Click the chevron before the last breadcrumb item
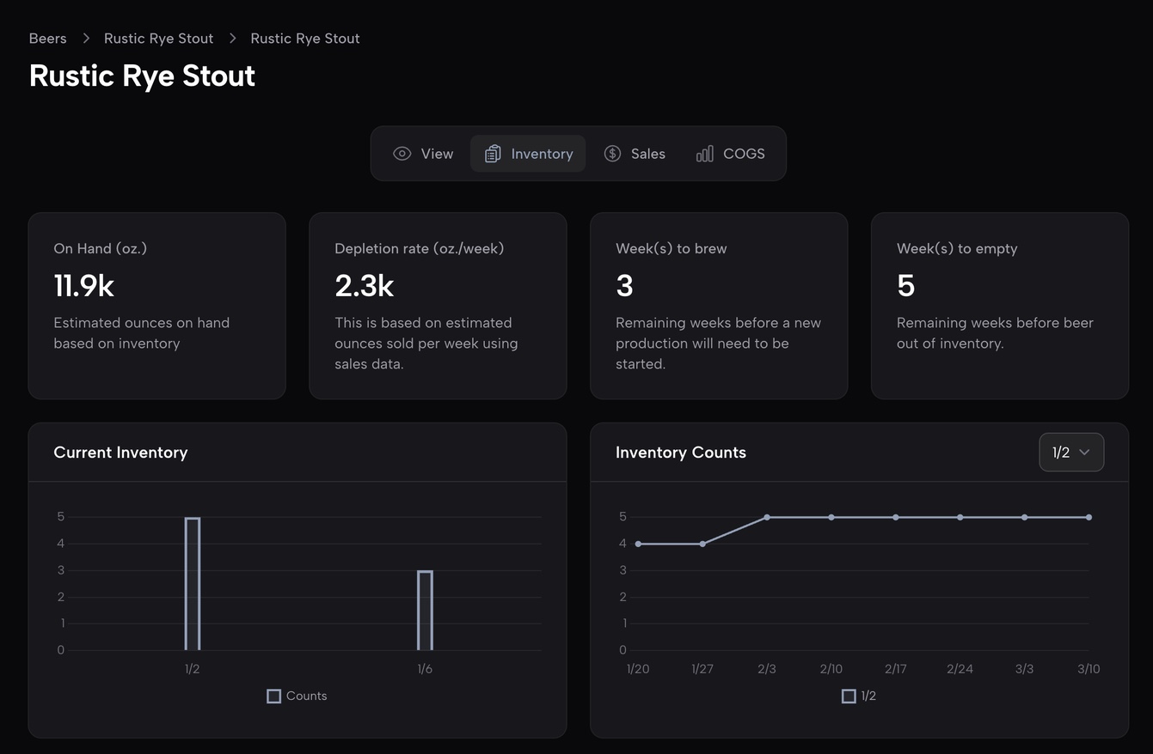This screenshot has width=1153, height=754. tap(231, 38)
